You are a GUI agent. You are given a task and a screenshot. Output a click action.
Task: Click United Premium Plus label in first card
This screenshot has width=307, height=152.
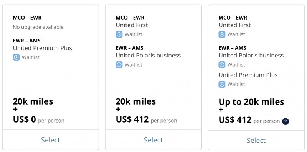point(43,48)
